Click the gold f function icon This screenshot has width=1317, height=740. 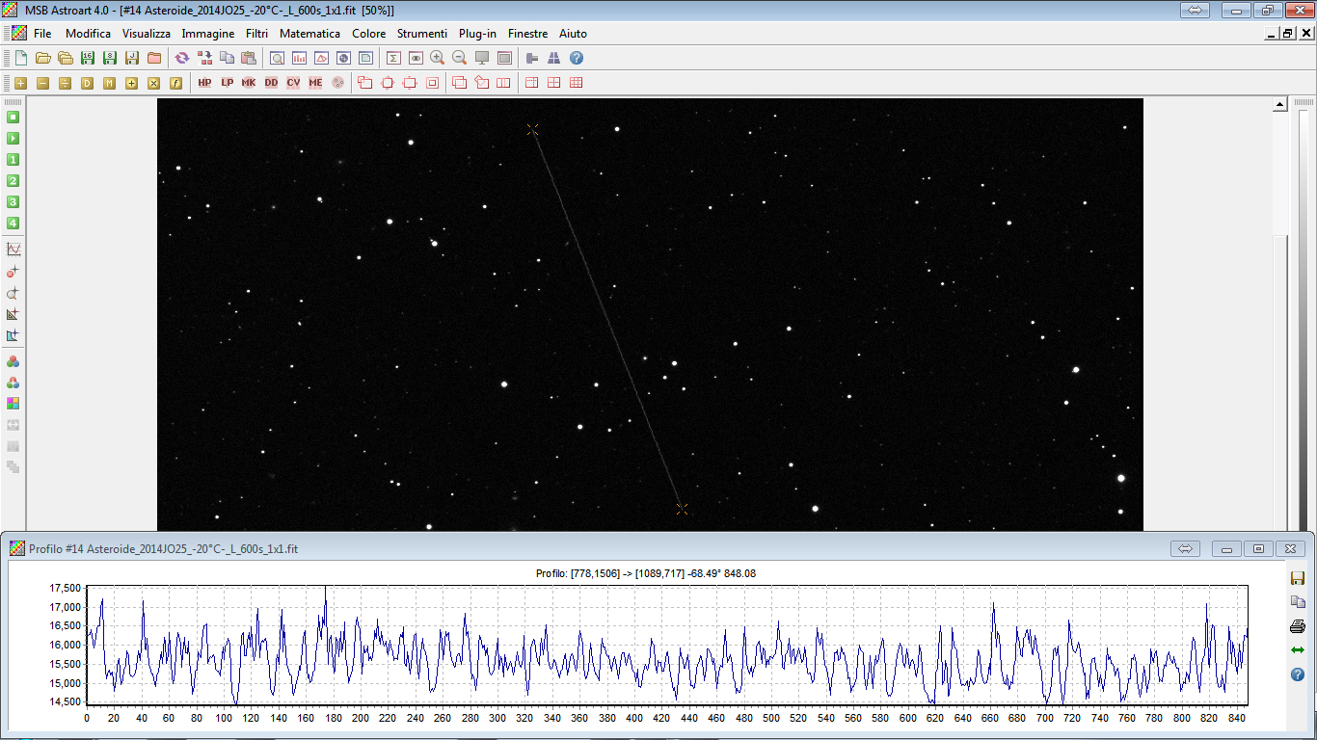point(175,83)
